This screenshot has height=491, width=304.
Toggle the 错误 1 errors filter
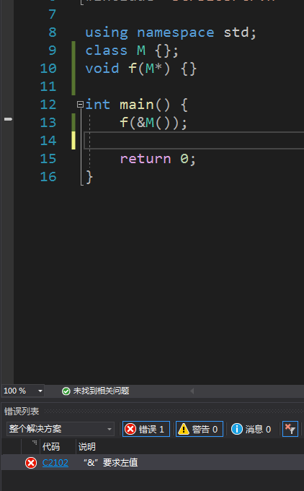point(146,429)
